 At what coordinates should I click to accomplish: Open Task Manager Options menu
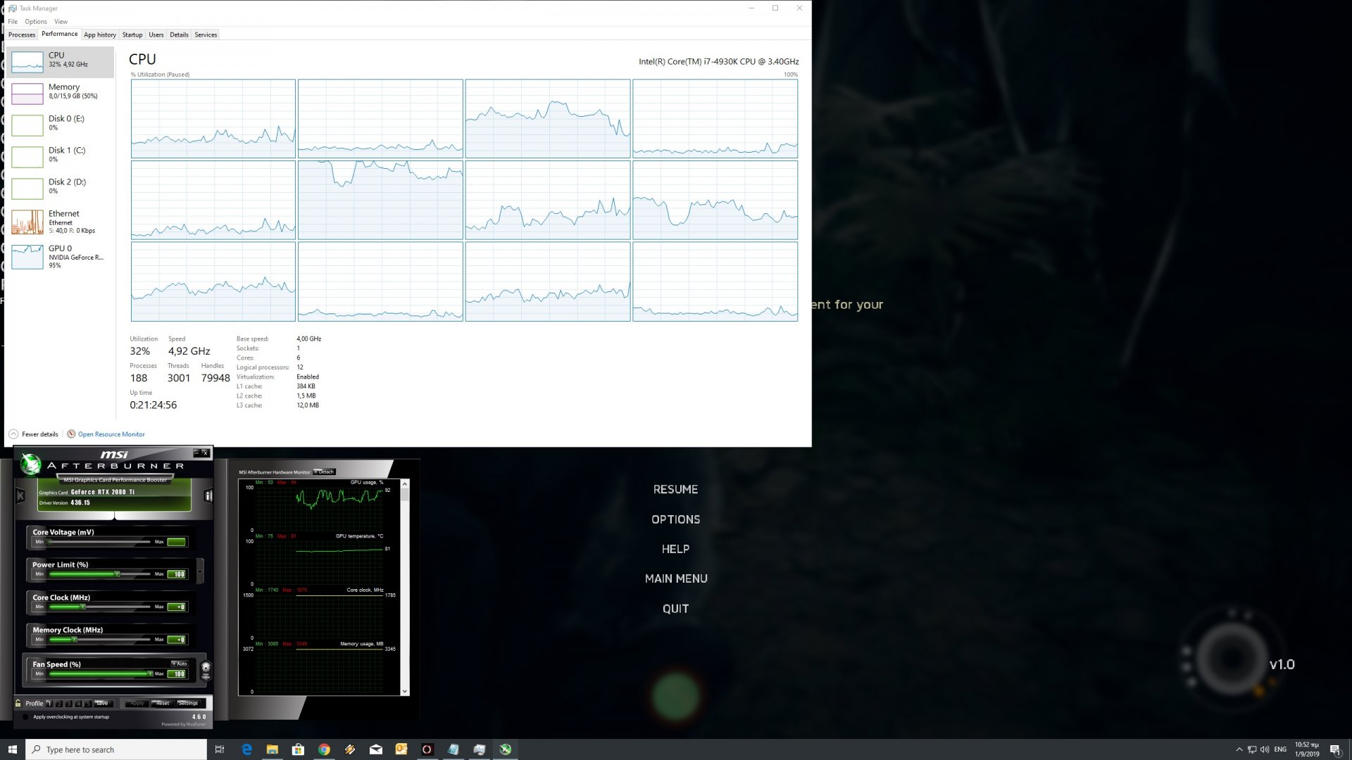click(35, 22)
